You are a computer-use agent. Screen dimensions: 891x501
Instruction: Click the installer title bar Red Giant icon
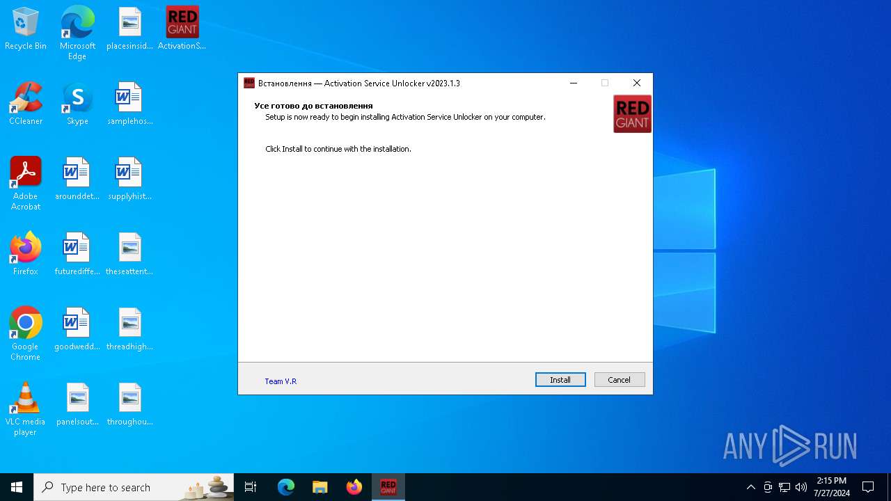point(249,83)
